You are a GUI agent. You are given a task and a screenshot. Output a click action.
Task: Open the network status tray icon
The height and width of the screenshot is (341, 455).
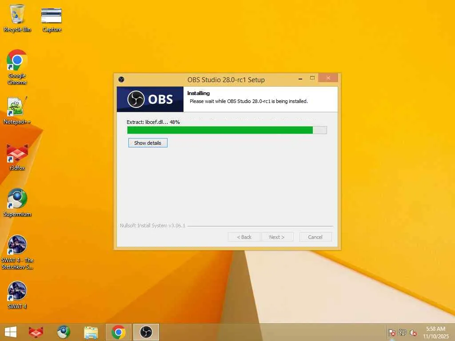(402, 333)
